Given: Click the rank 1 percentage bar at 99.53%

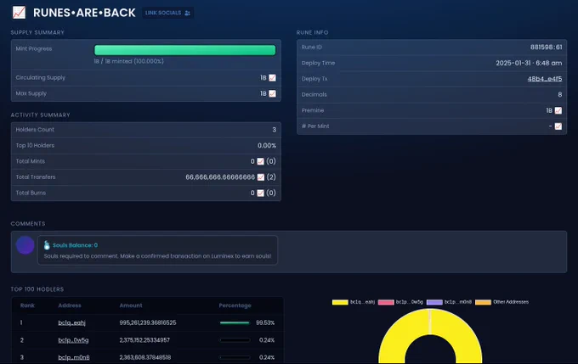Looking at the screenshot, I should coord(235,322).
